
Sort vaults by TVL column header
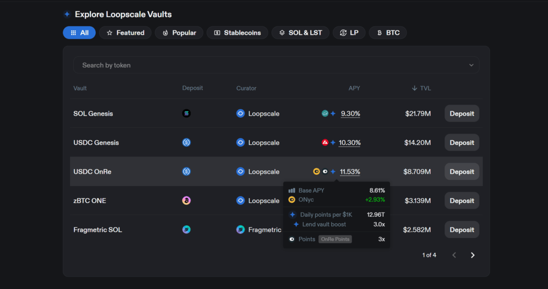pos(422,88)
